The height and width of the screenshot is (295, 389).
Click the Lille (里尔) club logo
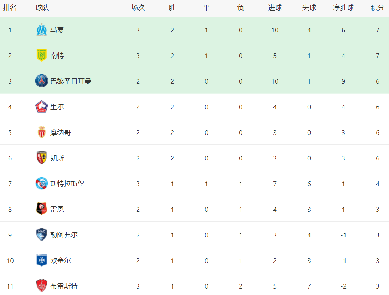42,107
